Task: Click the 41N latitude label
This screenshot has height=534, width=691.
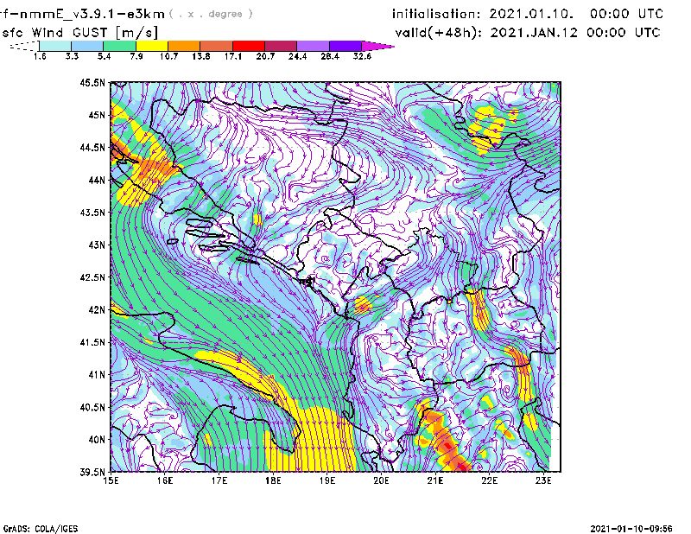Action: click(x=97, y=375)
